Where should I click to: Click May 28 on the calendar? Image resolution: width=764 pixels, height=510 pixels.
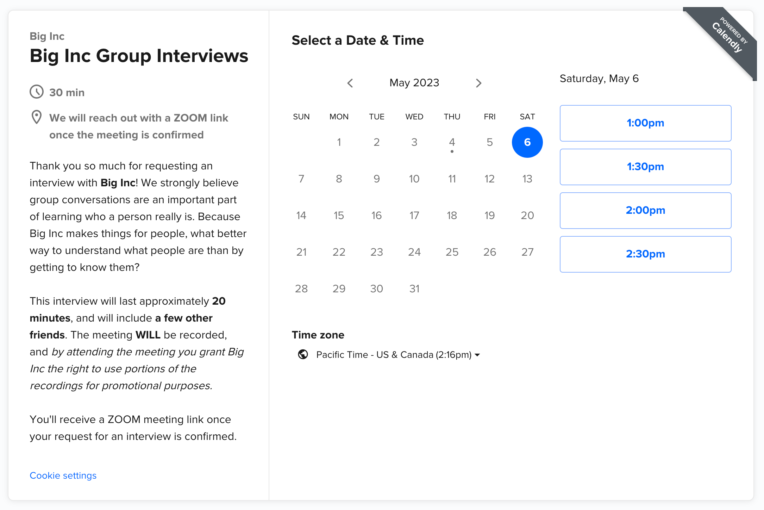[301, 289]
